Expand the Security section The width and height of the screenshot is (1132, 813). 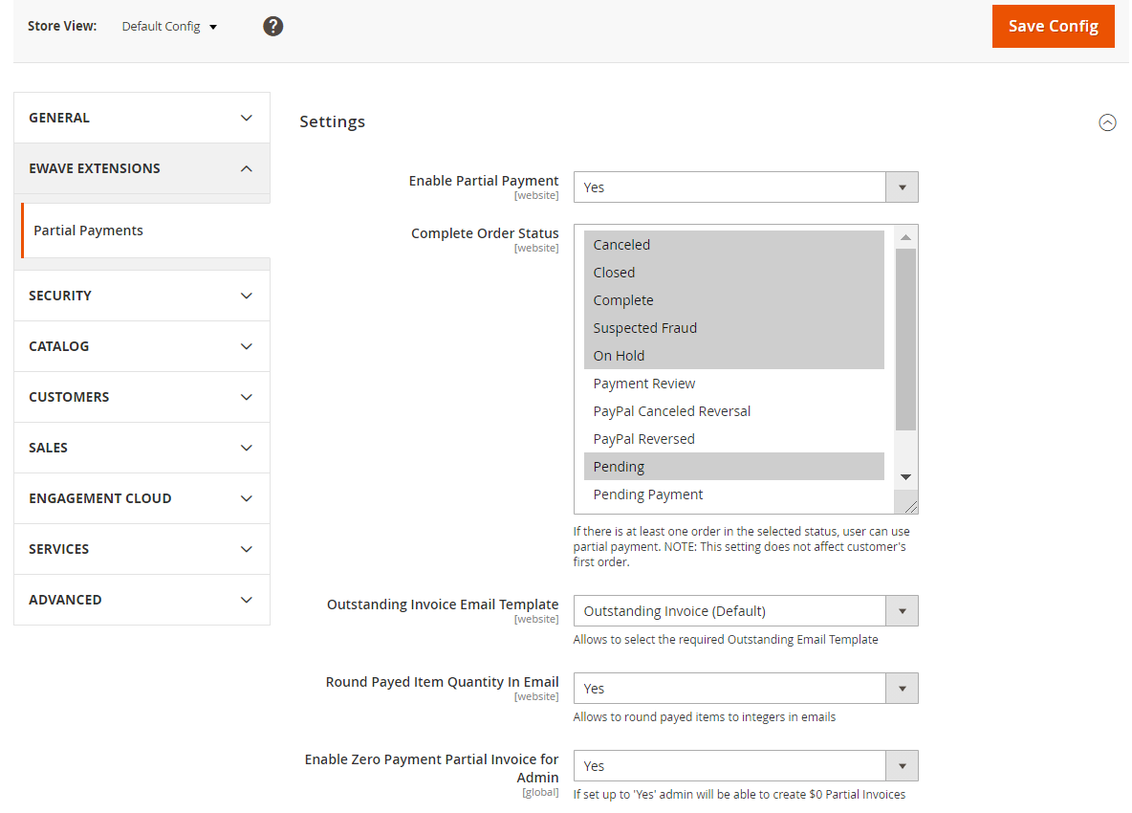pos(141,296)
